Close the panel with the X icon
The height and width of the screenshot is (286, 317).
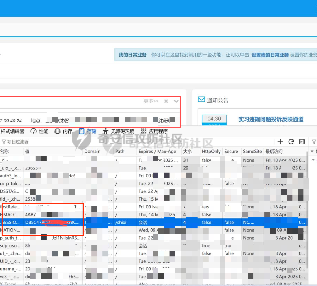166,101
